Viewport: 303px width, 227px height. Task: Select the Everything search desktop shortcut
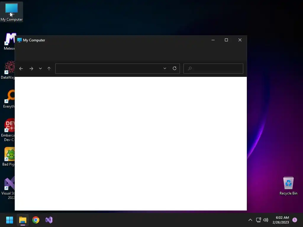(x=9, y=99)
